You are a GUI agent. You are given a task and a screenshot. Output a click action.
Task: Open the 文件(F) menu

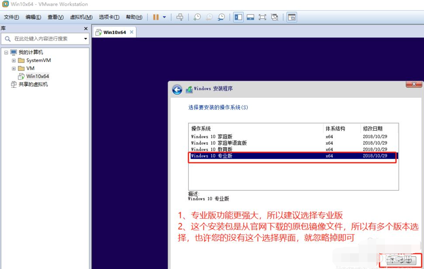pos(11,17)
